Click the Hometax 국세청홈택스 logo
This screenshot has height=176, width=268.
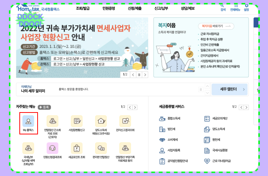pos(38,9)
